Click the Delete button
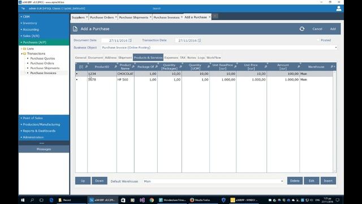This screenshot has width=362, height=204. (x=295, y=181)
